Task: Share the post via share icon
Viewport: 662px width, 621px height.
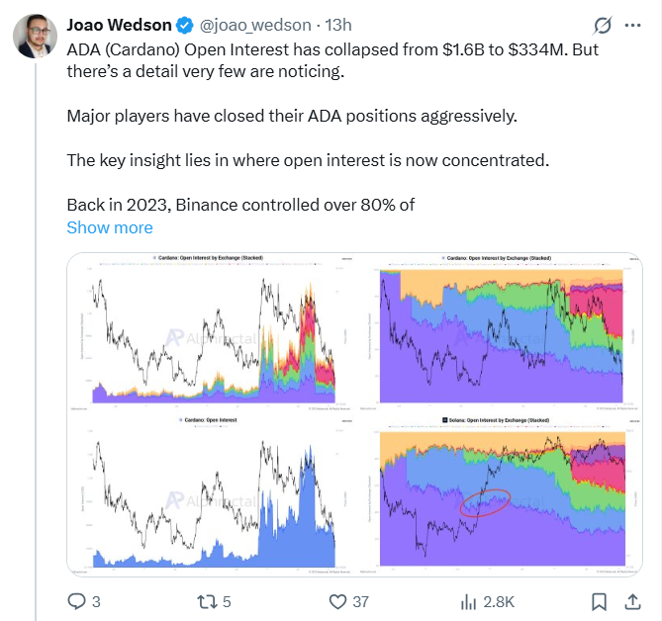Action: point(630,600)
